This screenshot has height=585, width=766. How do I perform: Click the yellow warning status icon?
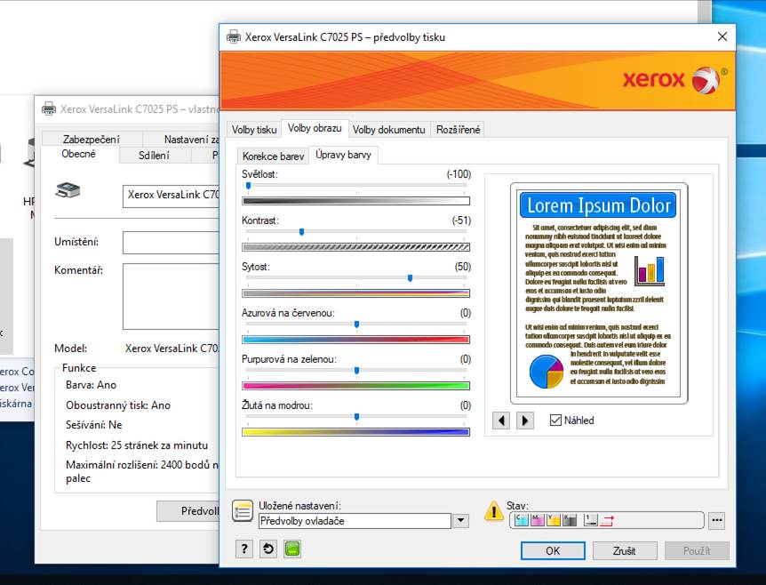coord(493,511)
